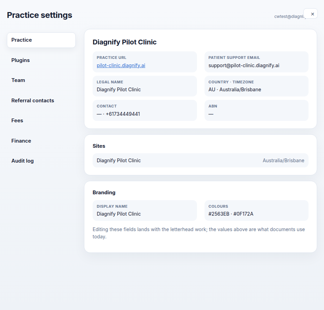Click the CONTACT field label
This screenshot has width=324, height=310.
107,106
